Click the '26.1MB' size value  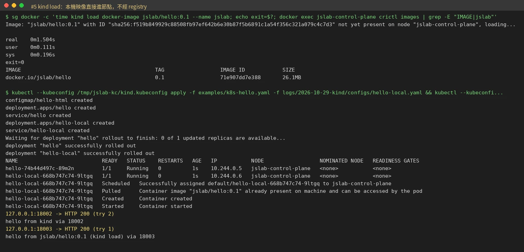pyautogui.click(x=292, y=77)
